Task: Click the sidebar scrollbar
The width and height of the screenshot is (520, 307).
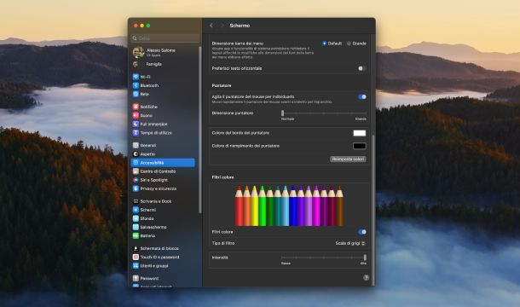Action: coord(200,130)
